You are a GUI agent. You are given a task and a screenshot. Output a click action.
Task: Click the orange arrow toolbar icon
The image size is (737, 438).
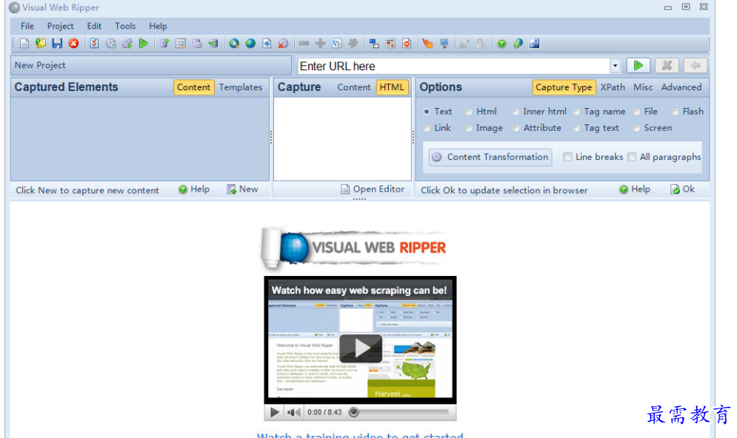[x=427, y=44]
